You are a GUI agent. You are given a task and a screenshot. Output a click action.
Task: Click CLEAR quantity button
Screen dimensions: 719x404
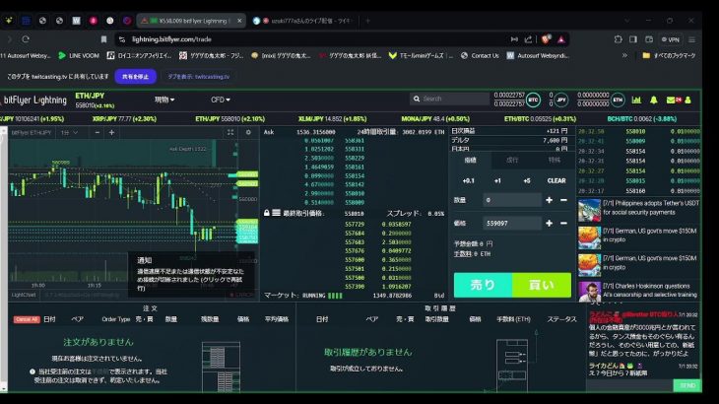point(556,180)
